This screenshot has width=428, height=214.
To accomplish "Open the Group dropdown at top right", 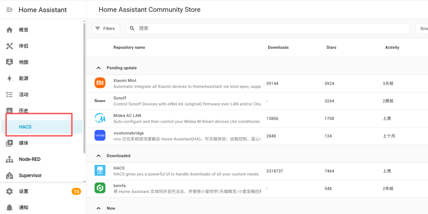I will coord(421,28).
